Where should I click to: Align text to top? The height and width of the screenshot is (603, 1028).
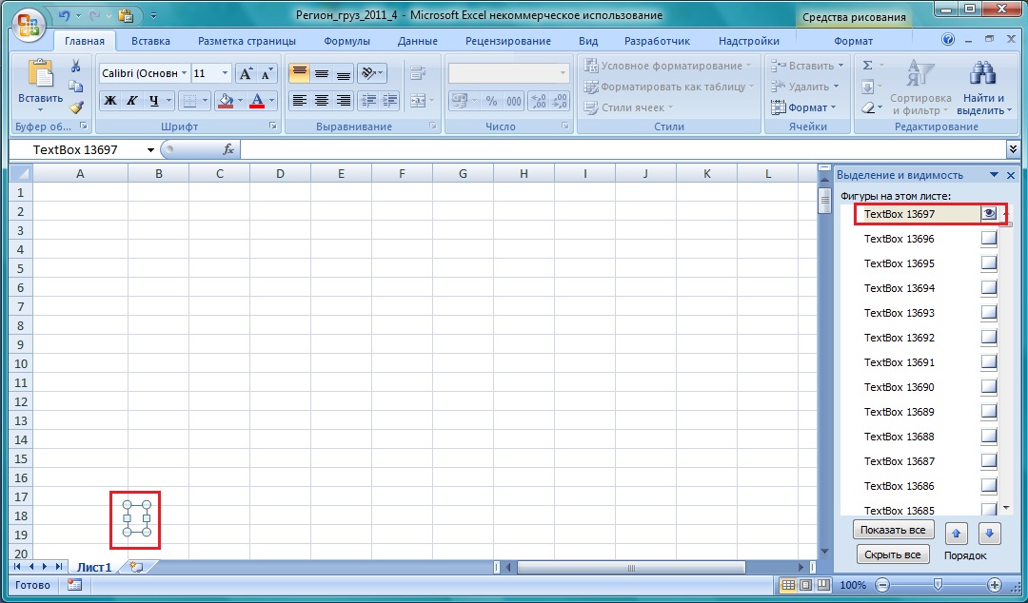click(299, 72)
